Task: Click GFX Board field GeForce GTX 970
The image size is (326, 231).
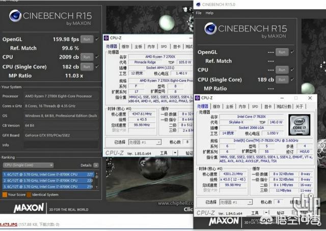Action: [x=61, y=135]
